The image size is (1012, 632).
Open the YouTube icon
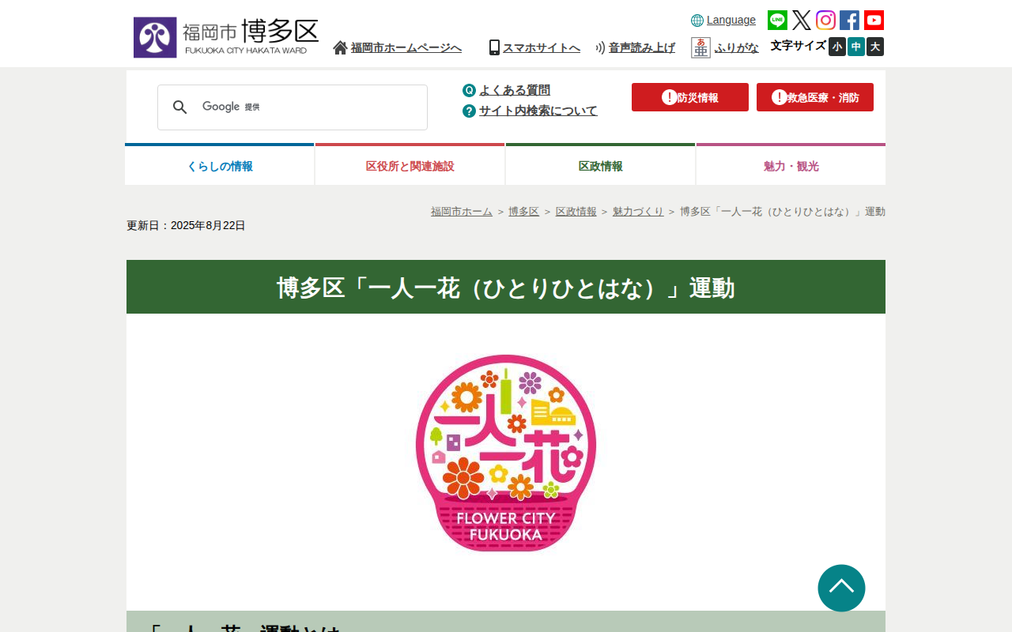874,21
